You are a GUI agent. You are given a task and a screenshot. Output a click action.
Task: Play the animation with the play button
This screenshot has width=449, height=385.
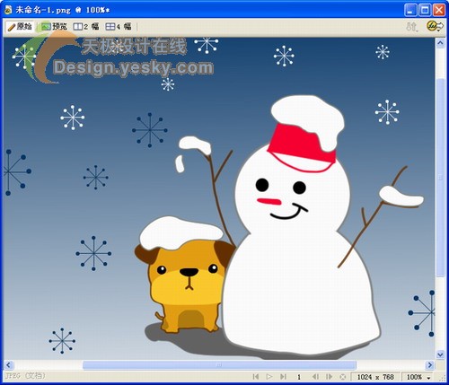click(x=269, y=377)
